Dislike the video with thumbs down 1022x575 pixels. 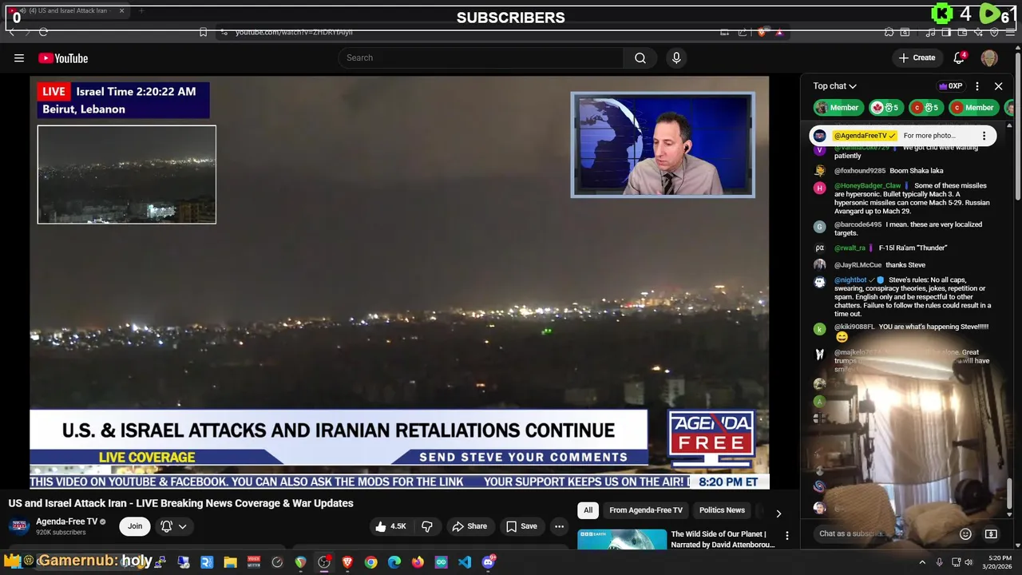[x=427, y=526]
